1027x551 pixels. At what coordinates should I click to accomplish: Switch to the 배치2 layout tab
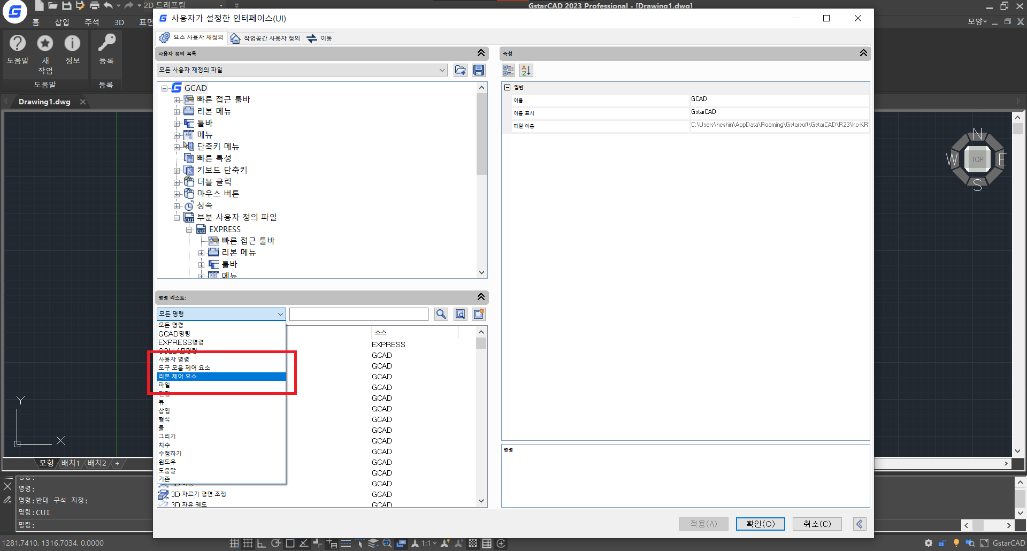pyautogui.click(x=97, y=463)
